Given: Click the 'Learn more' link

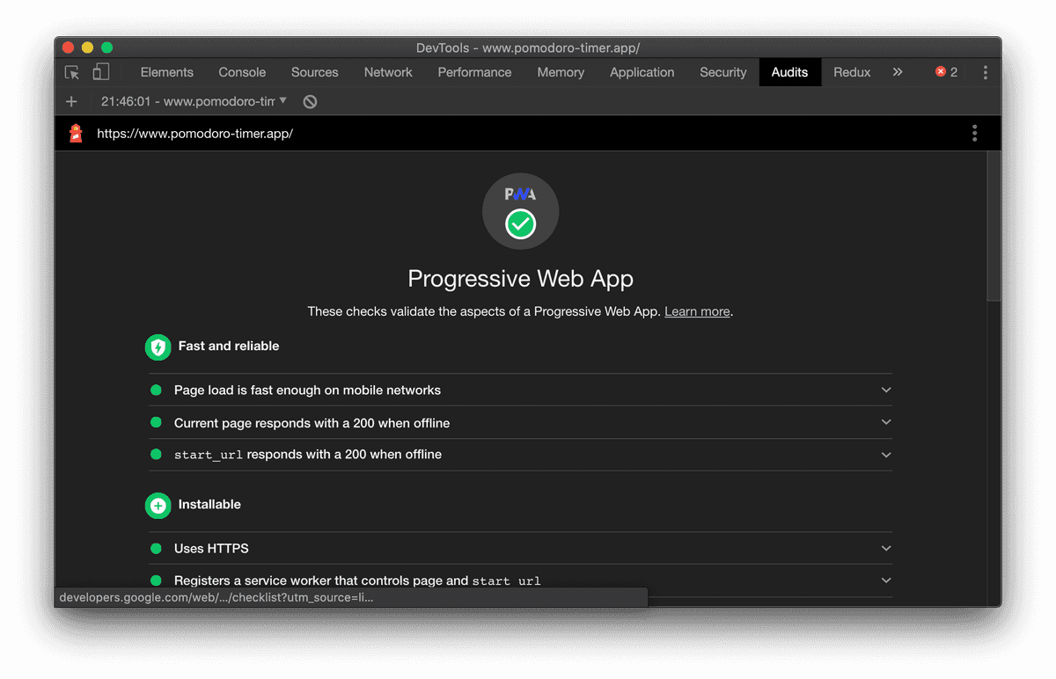Looking at the screenshot, I should coord(696,310).
